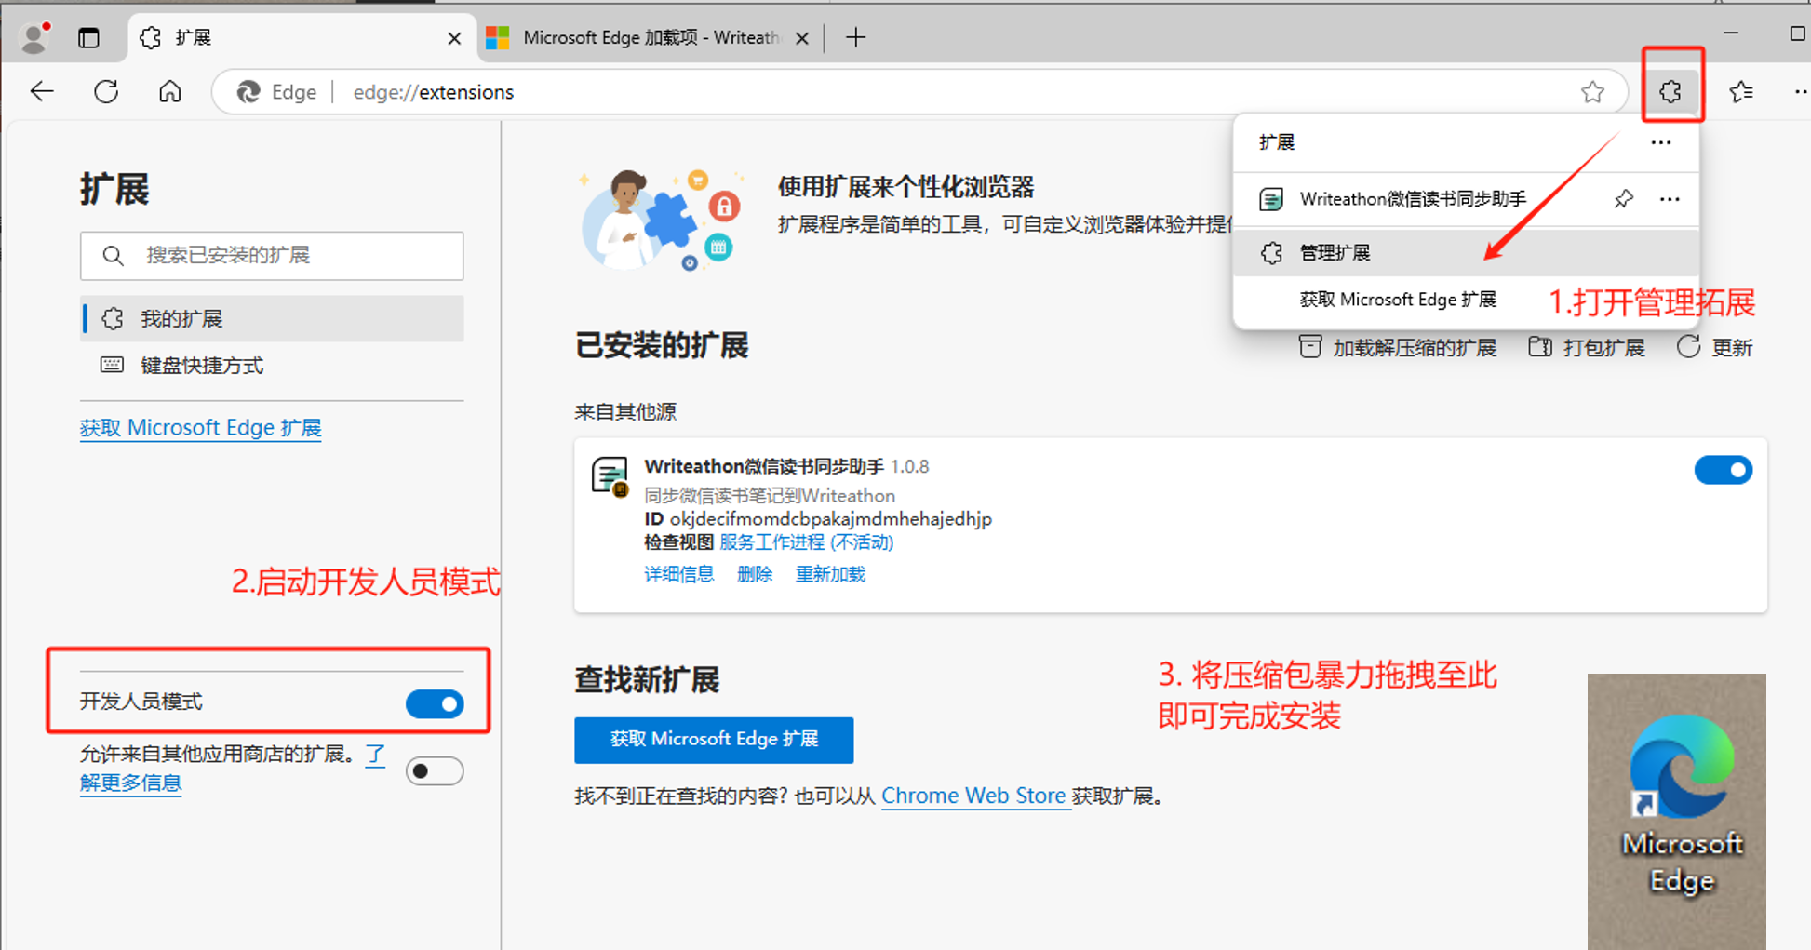Screen dimensions: 1811x950
Task: Toggle allow extensions from other stores
Action: click(x=435, y=771)
